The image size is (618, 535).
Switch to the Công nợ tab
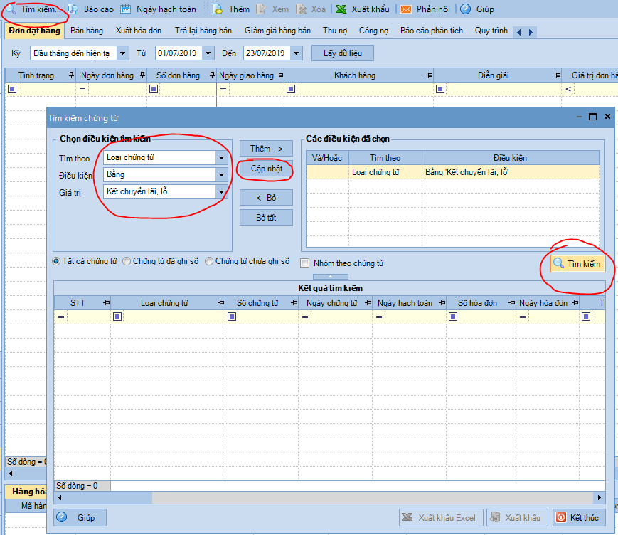pyautogui.click(x=373, y=31)
